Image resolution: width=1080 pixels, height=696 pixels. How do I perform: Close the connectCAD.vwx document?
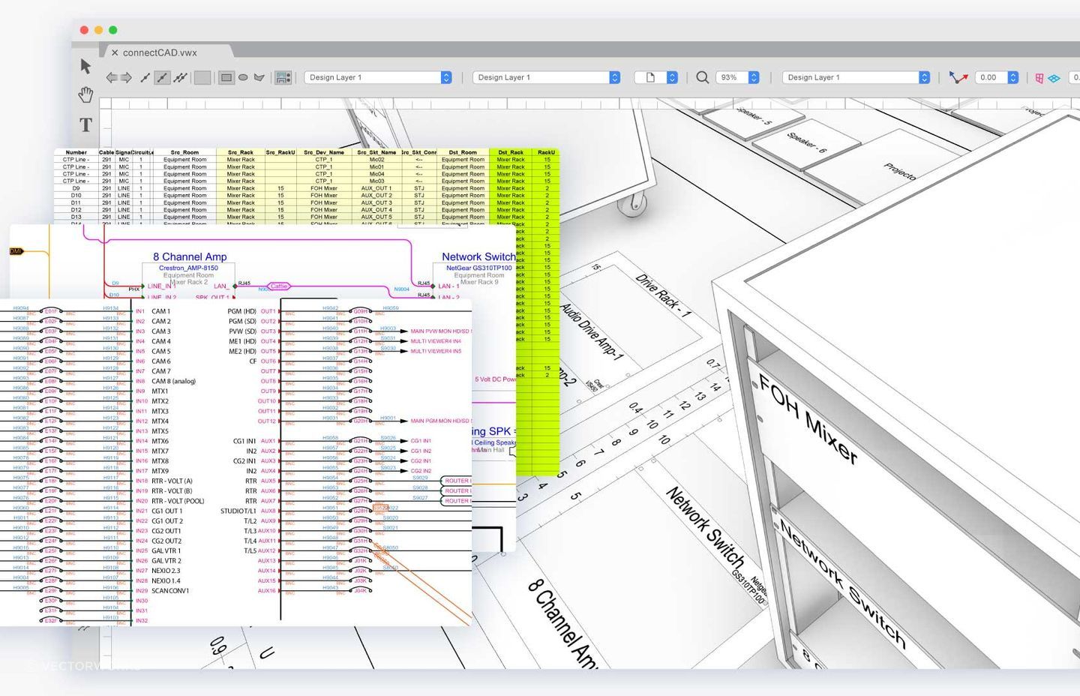[115, 52]
